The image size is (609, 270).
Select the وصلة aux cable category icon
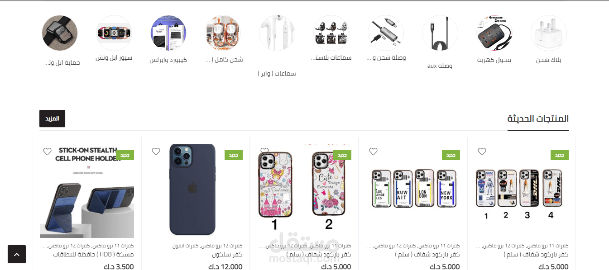pos(440,33)
